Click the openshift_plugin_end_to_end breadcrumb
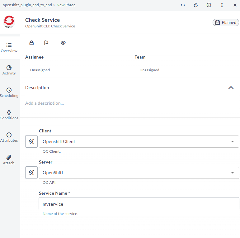 point(27,5)
